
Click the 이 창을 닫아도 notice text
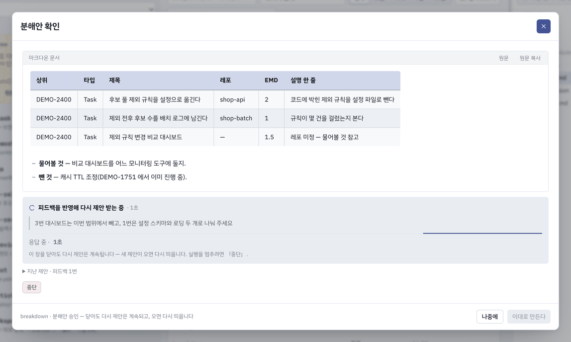138,255
